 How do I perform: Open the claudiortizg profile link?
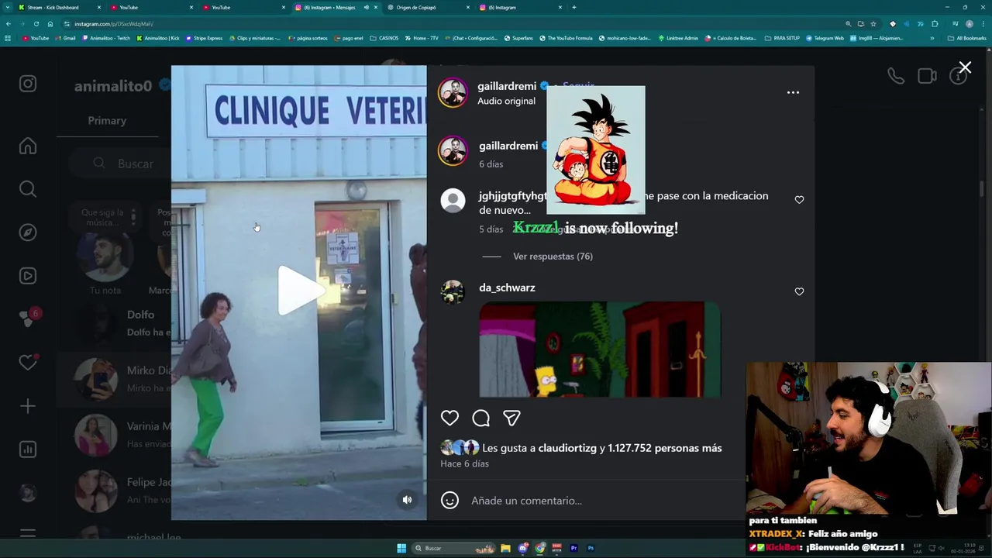point(567,448)
